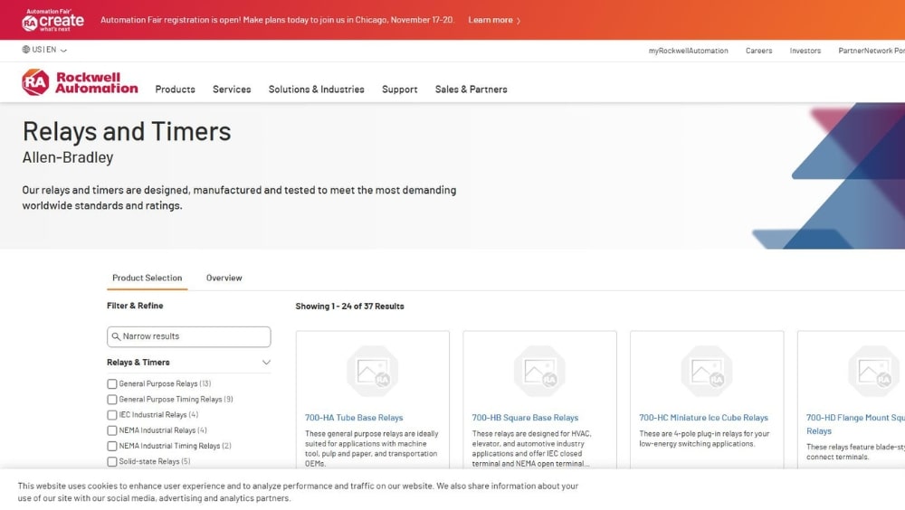Switch to the Overview tab
The width and height of the screenshot is (905, 510).
[224, 279]
